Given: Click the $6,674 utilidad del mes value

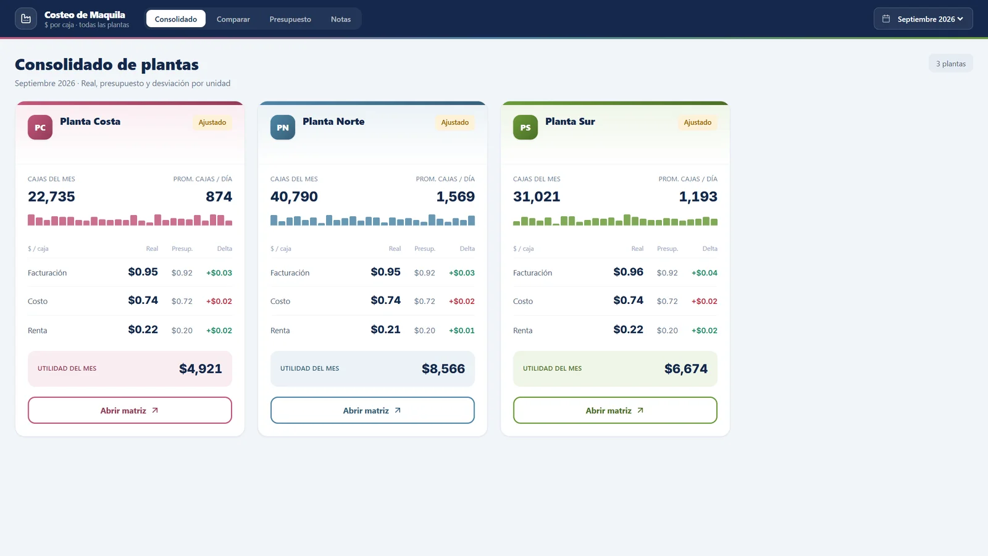Looking at the screenshot, I should click(686, 369).
